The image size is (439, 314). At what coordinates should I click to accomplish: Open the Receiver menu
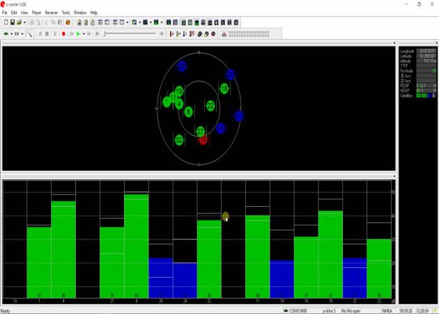point(52,13)
